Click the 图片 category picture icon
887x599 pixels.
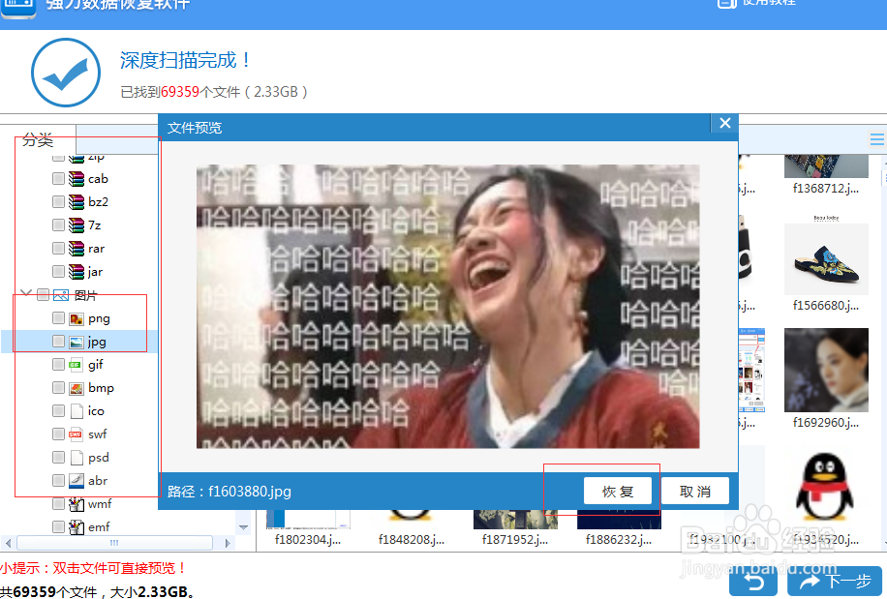point(61,295)
